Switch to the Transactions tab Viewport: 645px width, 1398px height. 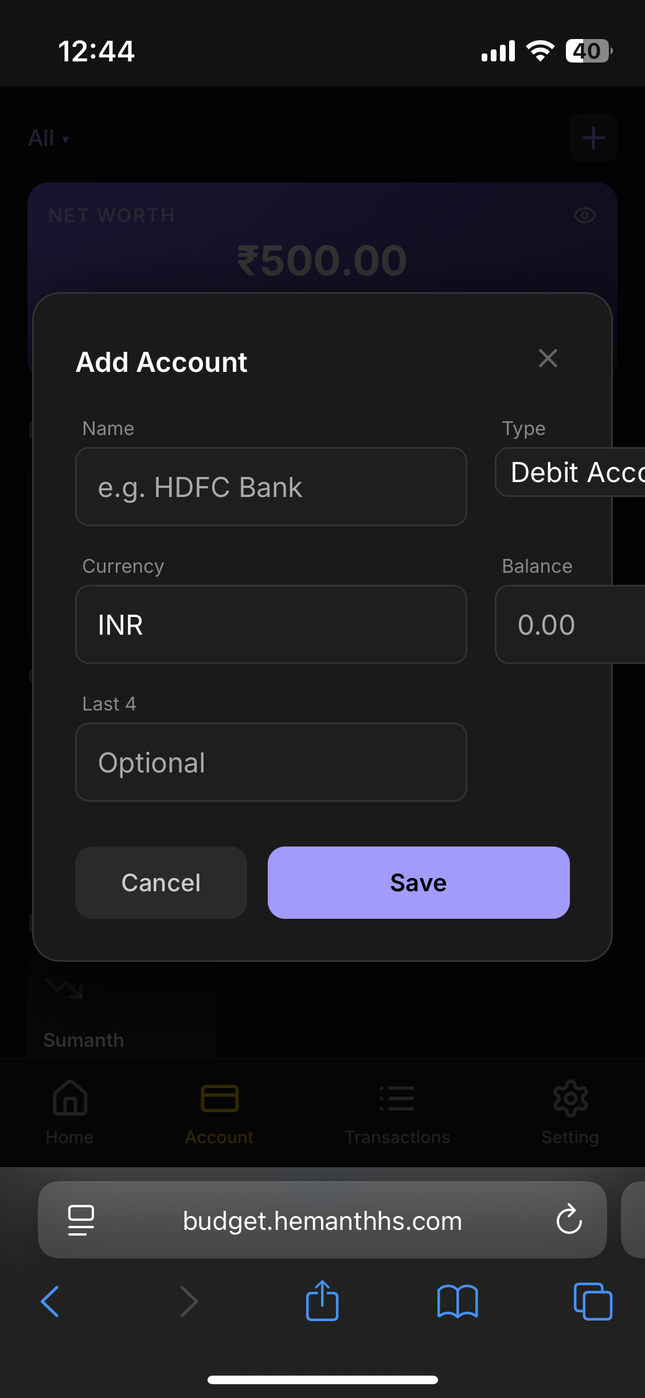[x=397, y=1112]
